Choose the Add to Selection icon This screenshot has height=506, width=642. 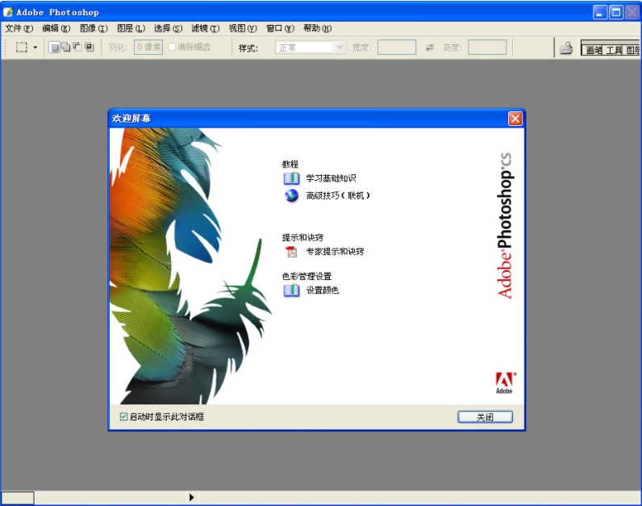coord(66,48)
